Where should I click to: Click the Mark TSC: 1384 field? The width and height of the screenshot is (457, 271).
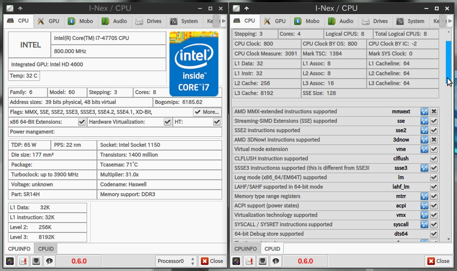click(x=334, y=54)
